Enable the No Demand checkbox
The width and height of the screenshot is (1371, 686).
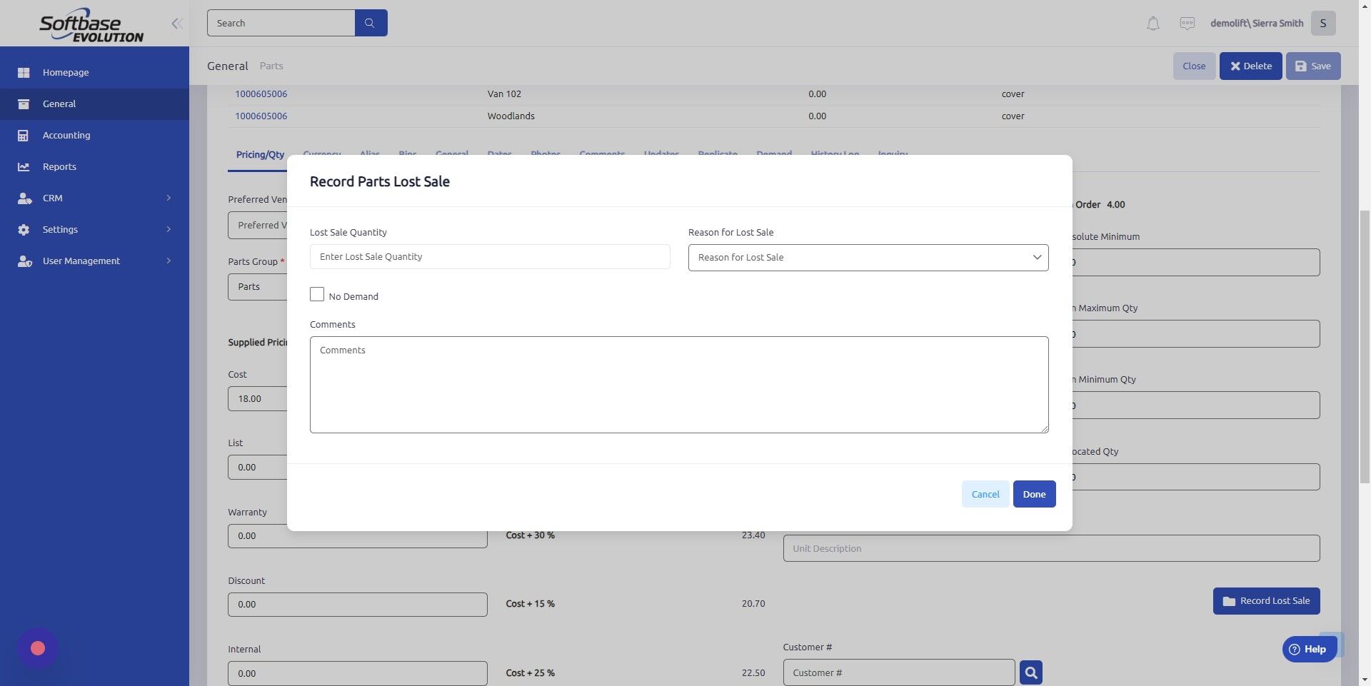[x=317, y=294]
